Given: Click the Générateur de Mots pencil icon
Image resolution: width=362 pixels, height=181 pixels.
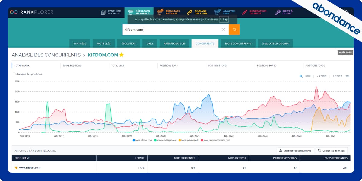Looking at the screenshot, I should tap(244, 12).
